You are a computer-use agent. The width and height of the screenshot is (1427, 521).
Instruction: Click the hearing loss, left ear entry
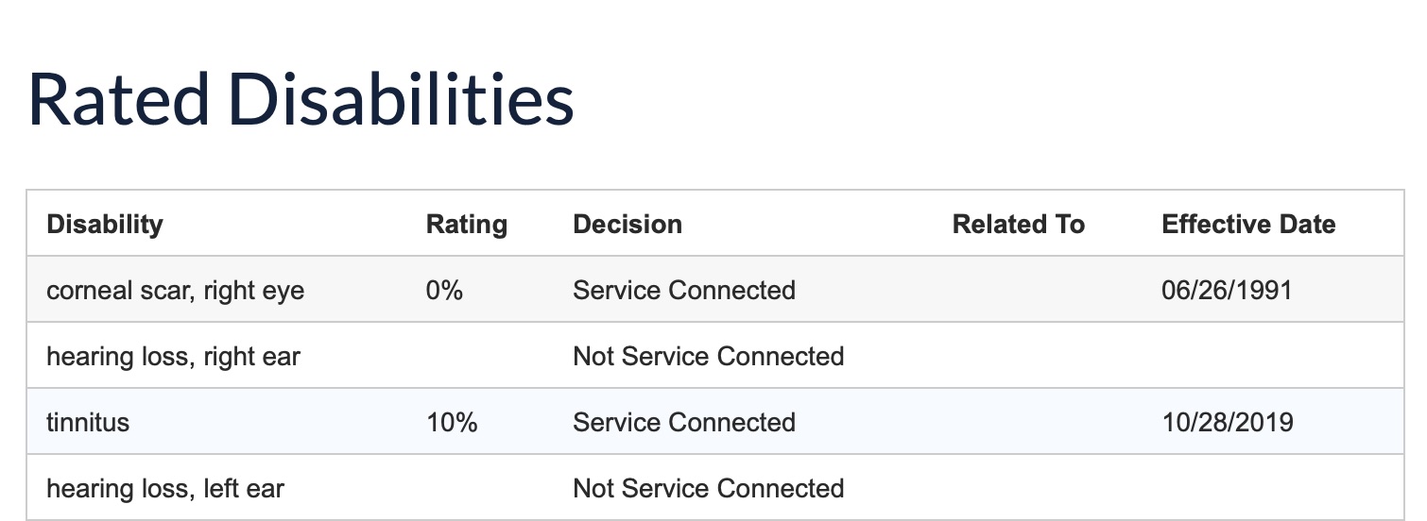(x=165, y=488)
